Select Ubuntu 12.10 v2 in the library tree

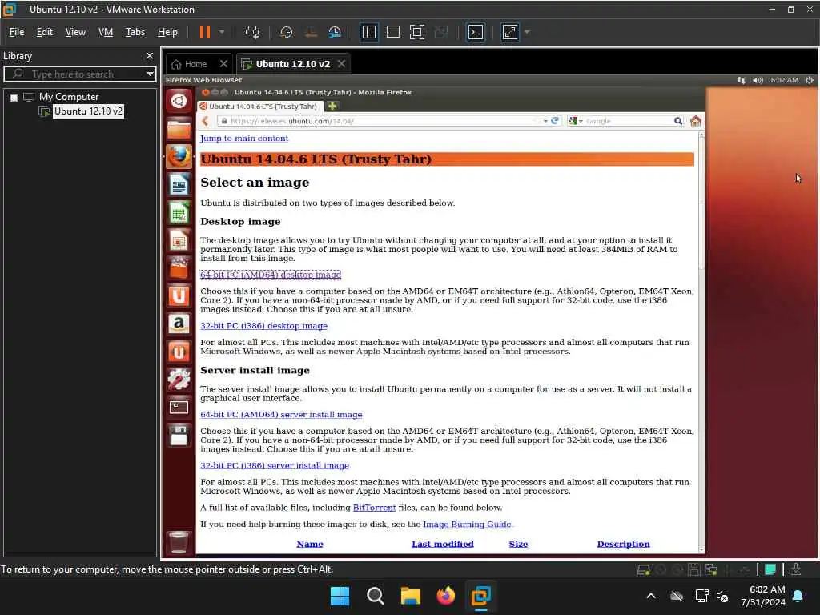(x=88, y=111)
